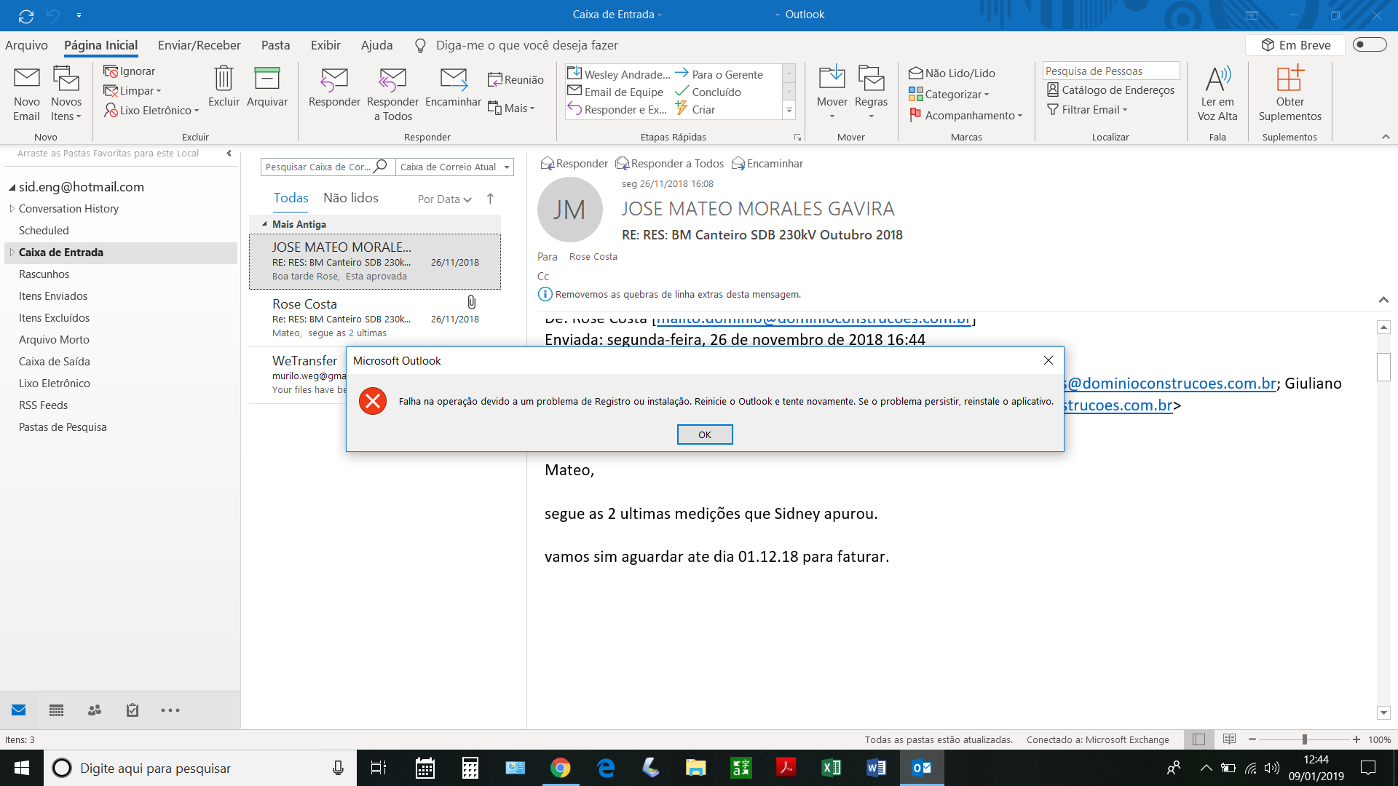Switch to the Exibir tab

[325, 45]
